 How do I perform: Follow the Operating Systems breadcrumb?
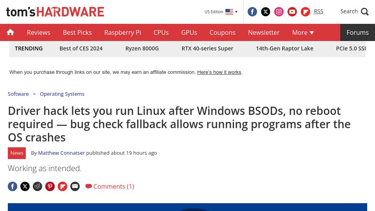click(x=62, y=94)
